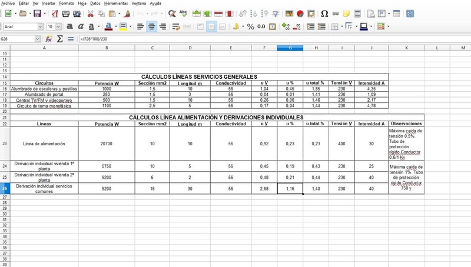This screenshot has height=267, width=471.
Task: Click Freeze rows and columns icon
Action: 382,14
